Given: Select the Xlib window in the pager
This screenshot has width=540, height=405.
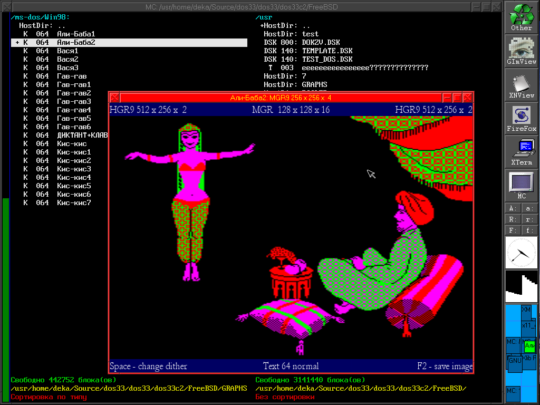Looking at the screenshot, I should (529, 362).
